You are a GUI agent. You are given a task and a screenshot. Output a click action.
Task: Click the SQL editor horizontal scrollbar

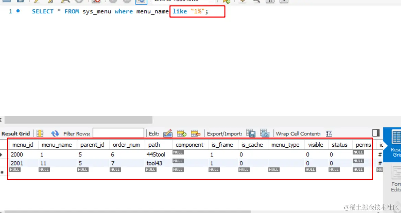coord(79,120)
